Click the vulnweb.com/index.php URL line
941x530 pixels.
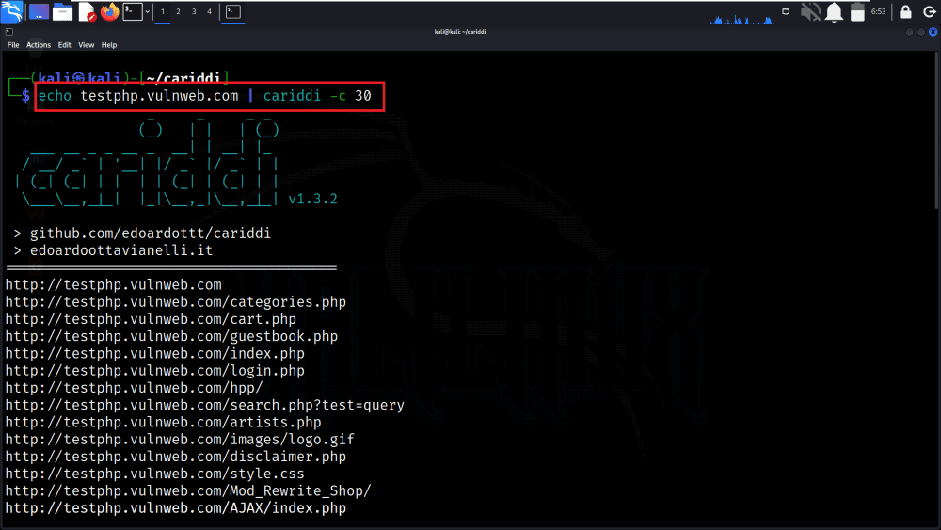(155, 354)
